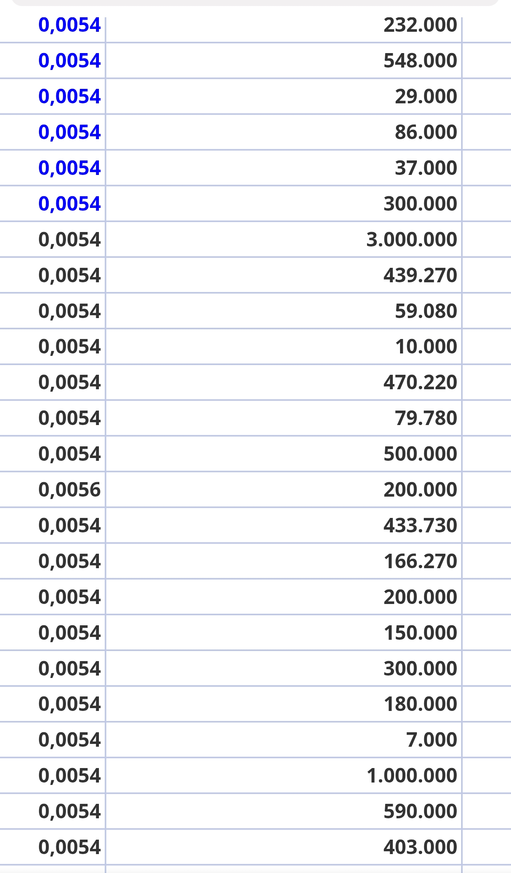The image size is (511, 873).
Task: Click the 403.000 volume value
Action: tap(420, 847)
